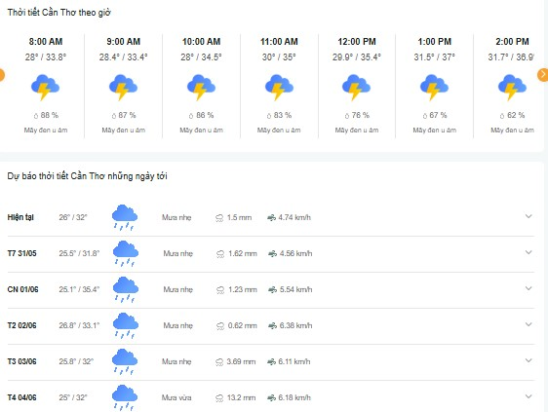Select the 1:00 PM hourly forecast card
Image resolution: width=548 pixels, height=412 pixels.
pyautogui.click(x=435, y=86)
